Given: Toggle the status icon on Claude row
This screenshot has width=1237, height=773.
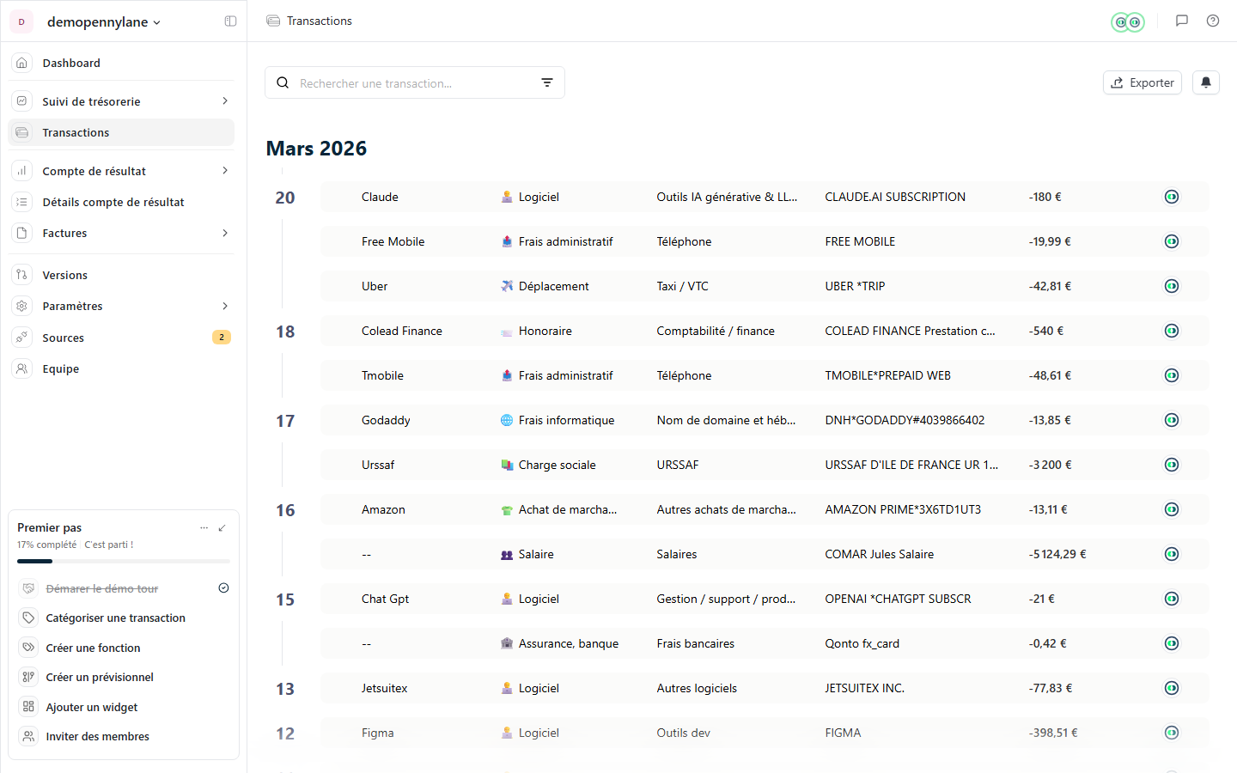Looking at the screenshot, I should coord(1172,197).
